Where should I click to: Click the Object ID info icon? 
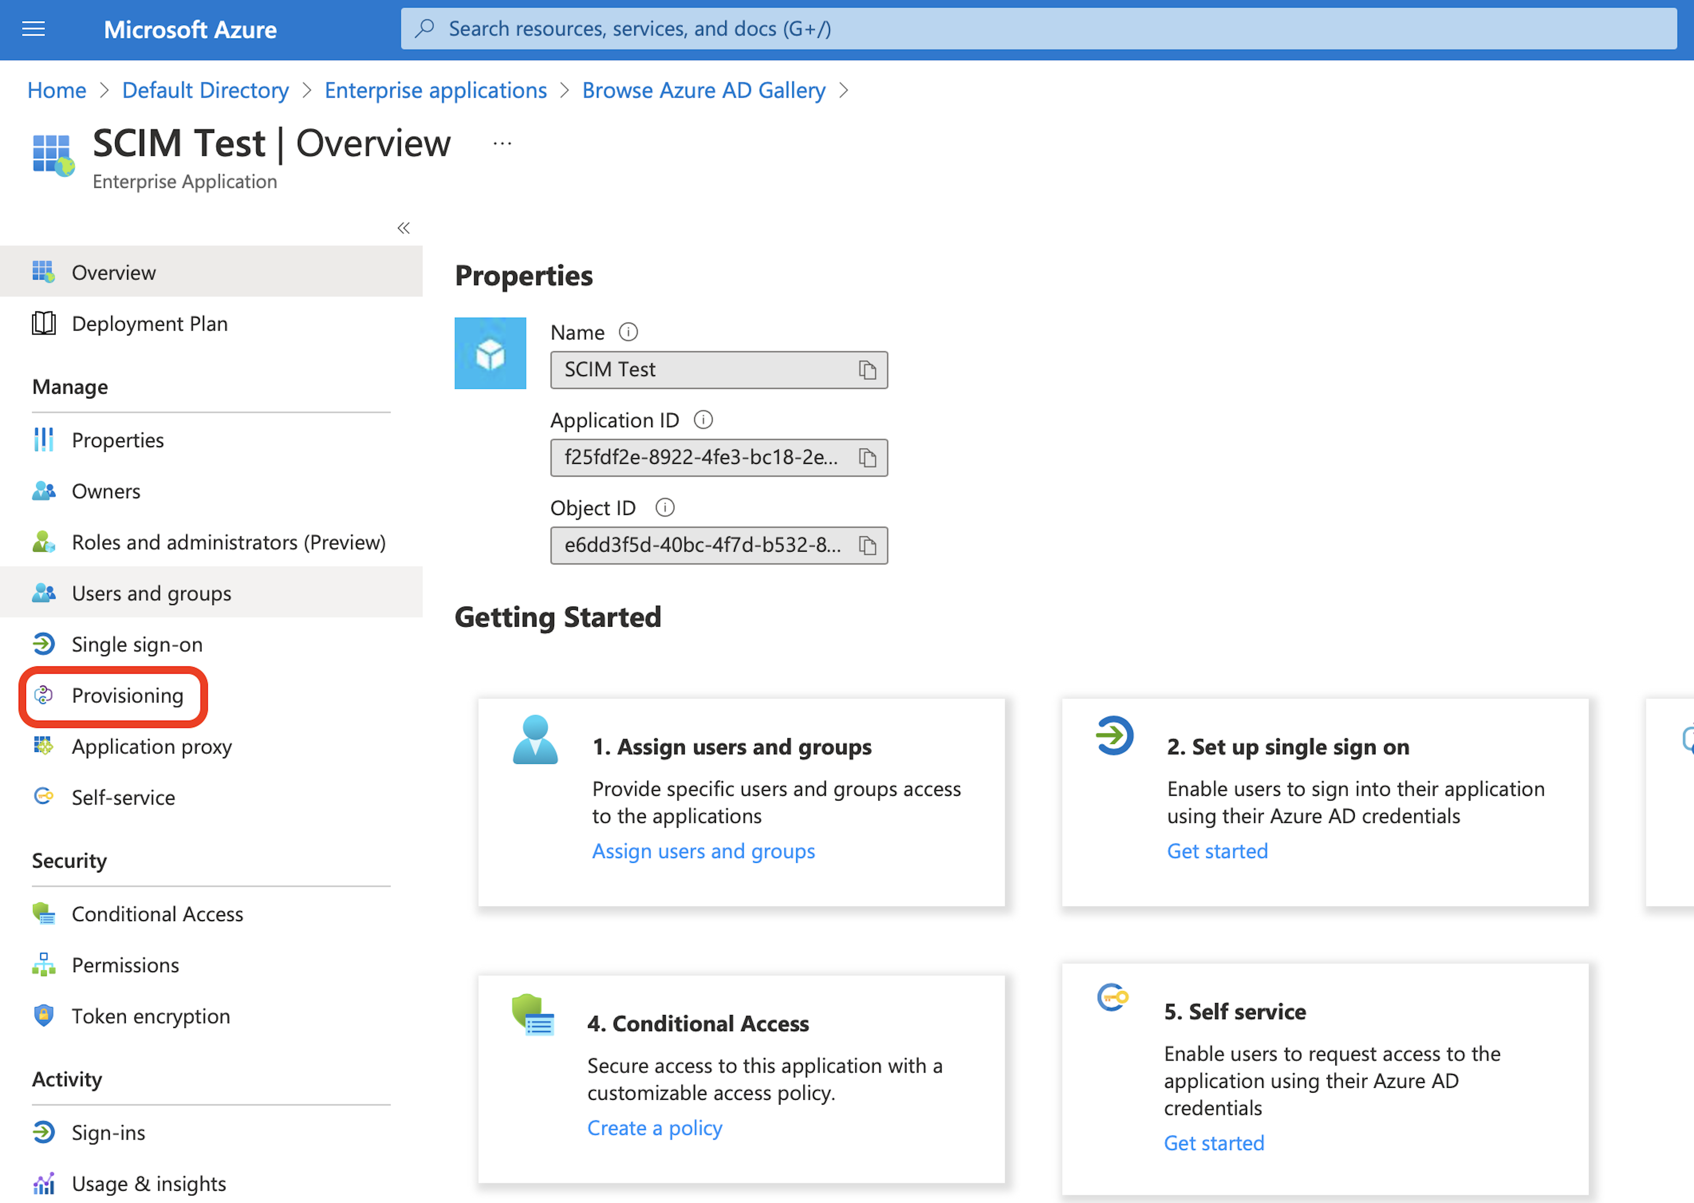(664, 508)
